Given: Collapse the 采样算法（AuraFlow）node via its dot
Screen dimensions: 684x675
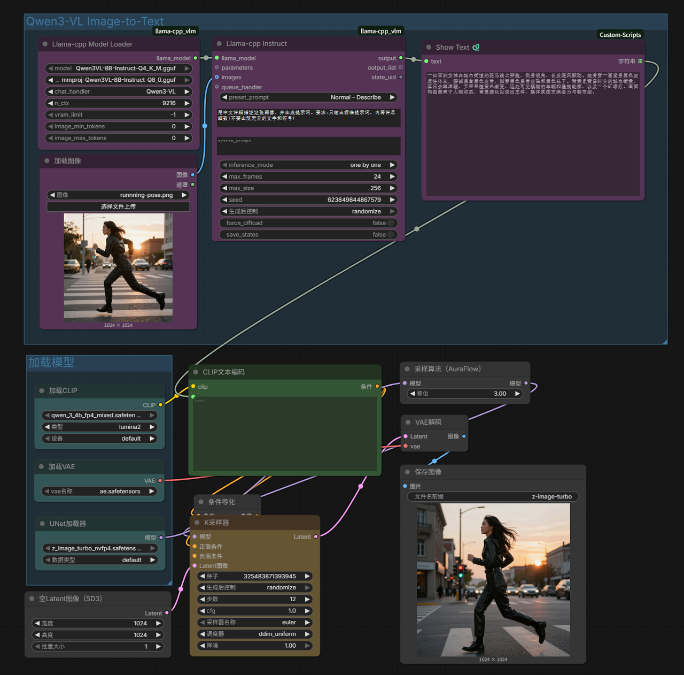Looking at the screenshot, I should (408, 369).
